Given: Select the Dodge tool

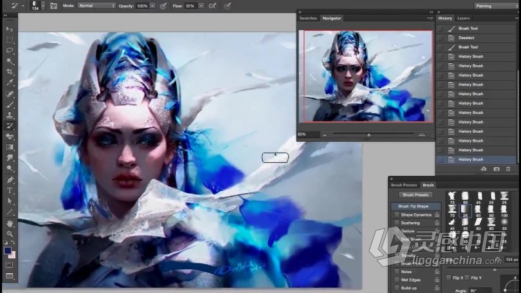Looking at the screenshot, I should tap(10, 168).
